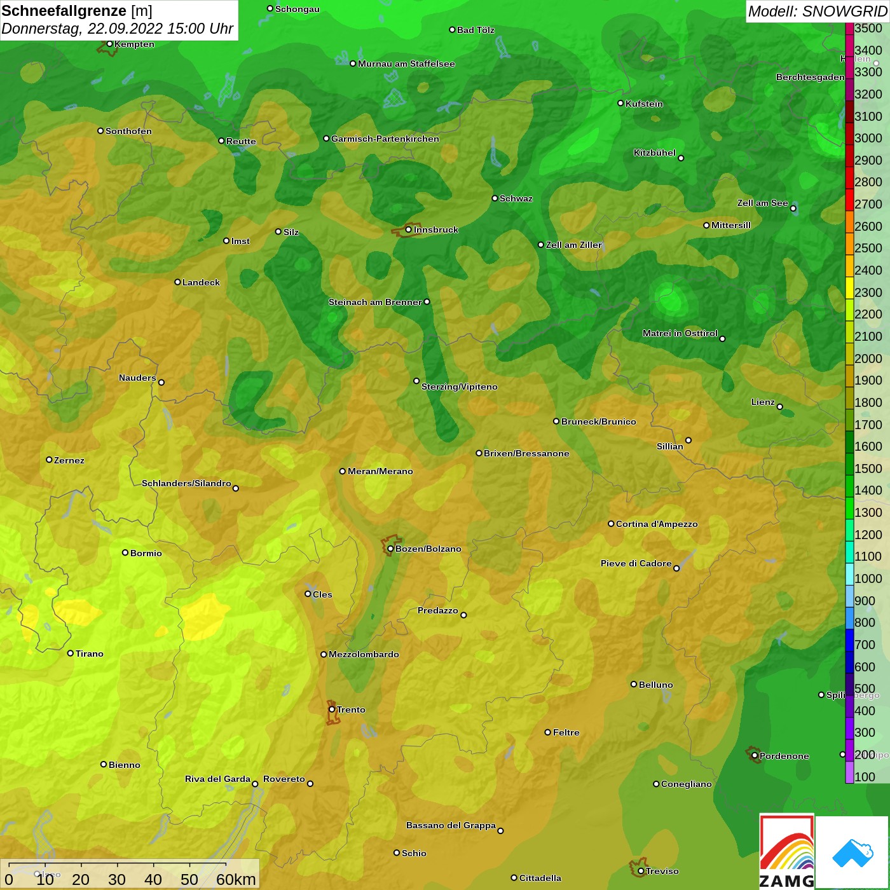Click the red 2700 swatch in legend
This screenshot has height=890, width=890.
(x=849, y=200)
